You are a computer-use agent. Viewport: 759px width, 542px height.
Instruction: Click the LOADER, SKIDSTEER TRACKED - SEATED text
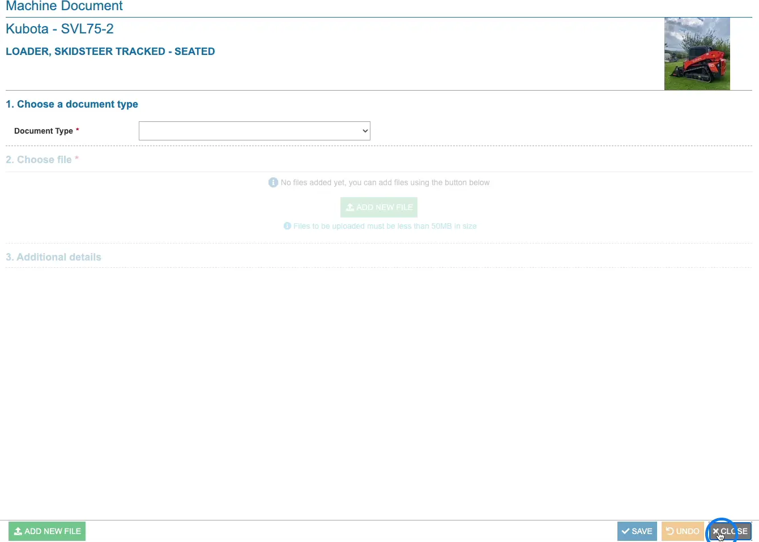(110, 52)
